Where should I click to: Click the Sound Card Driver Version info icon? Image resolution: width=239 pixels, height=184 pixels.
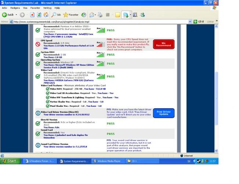[38, 145]
